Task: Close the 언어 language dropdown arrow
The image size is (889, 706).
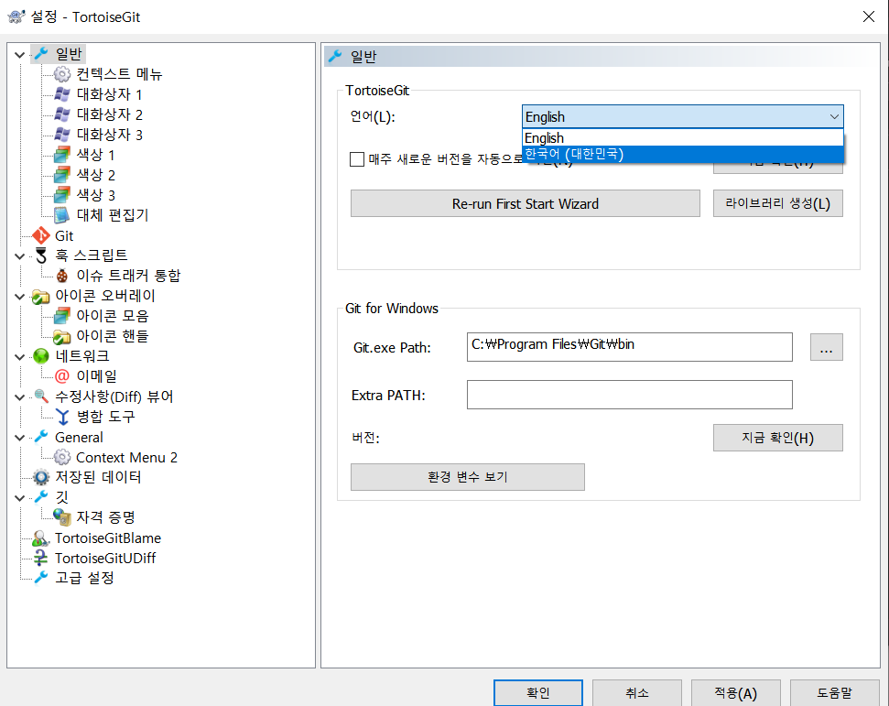Action: point(834,117)
